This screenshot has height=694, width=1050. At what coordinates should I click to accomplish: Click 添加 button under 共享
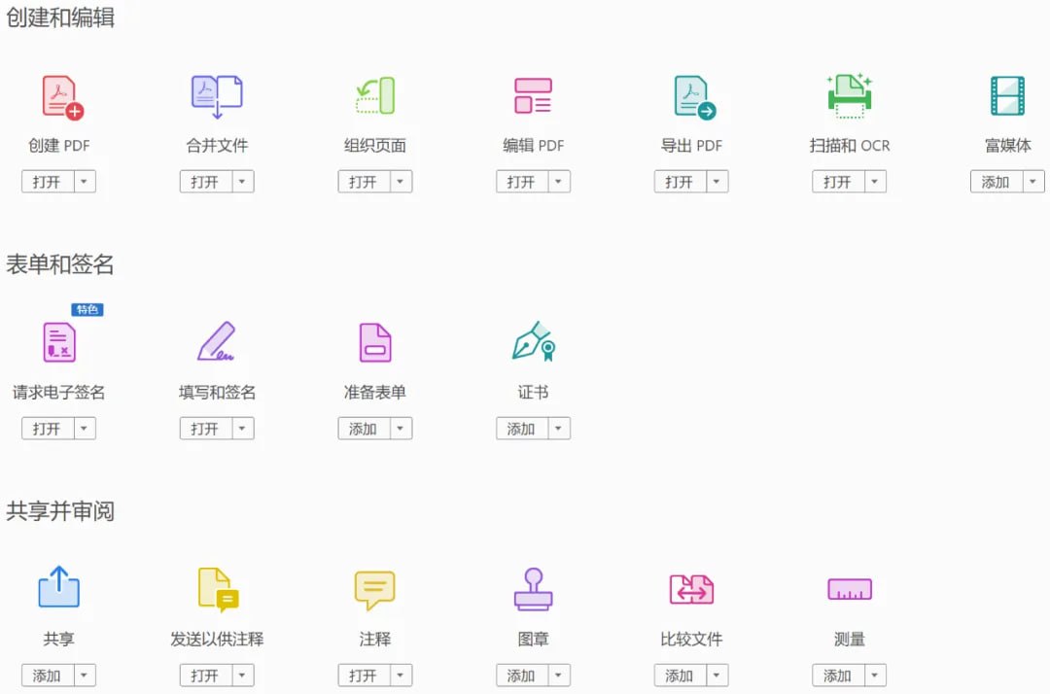(x=48, y=676)
